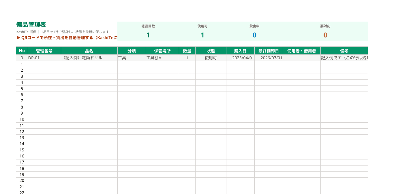Select the 数量 column header
Image resolution: width=396 pixels, height=194 pixels.
pyautogui.click(x=187, y=51)
